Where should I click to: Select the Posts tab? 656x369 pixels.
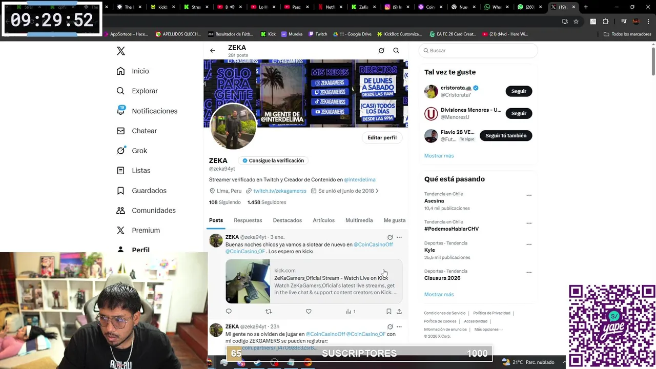(x=216, y=220)
